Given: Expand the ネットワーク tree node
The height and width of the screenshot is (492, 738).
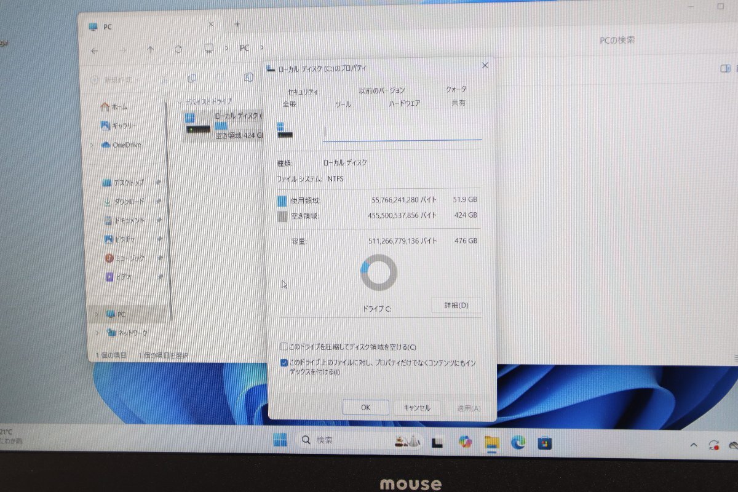Looking at the screenshot, I should tap(96, 333).
